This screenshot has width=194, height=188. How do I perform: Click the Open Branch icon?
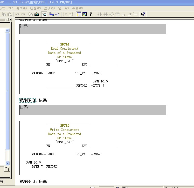click(x=123, y=14)
